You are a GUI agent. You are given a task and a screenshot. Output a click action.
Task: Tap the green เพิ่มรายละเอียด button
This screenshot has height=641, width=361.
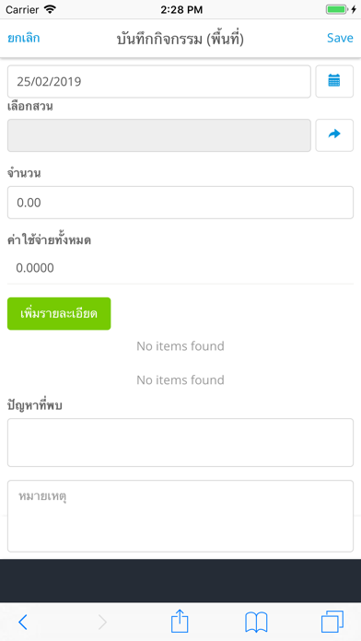click(59, 313)
